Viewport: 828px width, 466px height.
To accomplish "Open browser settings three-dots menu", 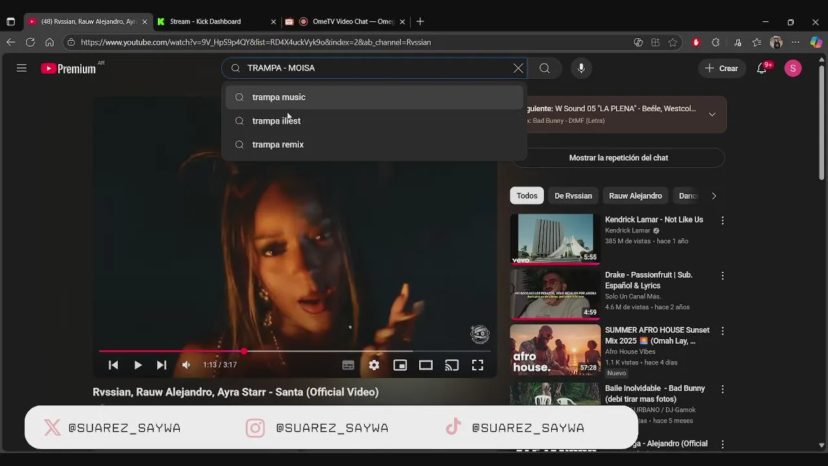I will [796, 42].
